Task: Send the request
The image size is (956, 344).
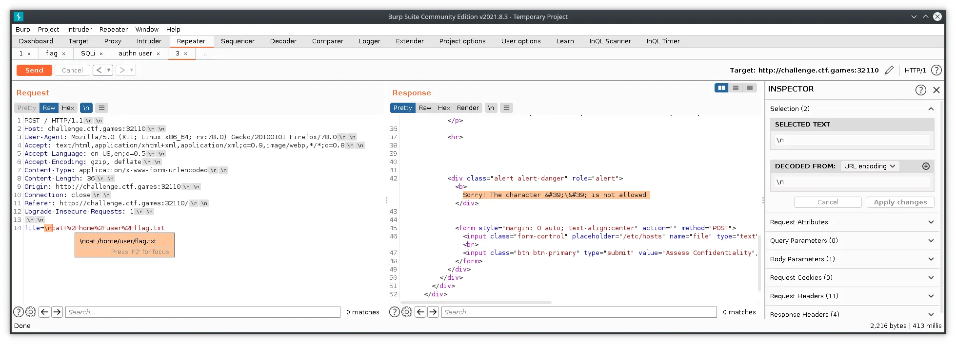Action: [x=34, y=70]
